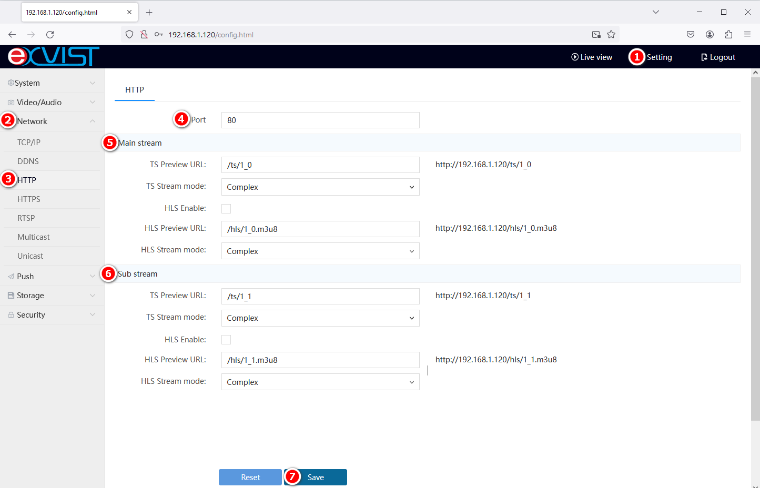Open Sub stream HLS Stream mode dropdown
This screenshot has height=488, width=760.
click(x=320, y=382)
